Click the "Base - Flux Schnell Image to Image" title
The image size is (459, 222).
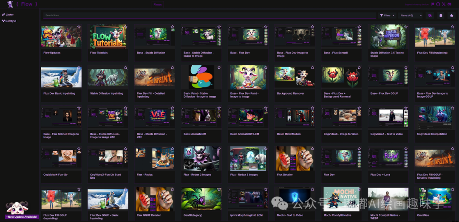click(61, 135)
